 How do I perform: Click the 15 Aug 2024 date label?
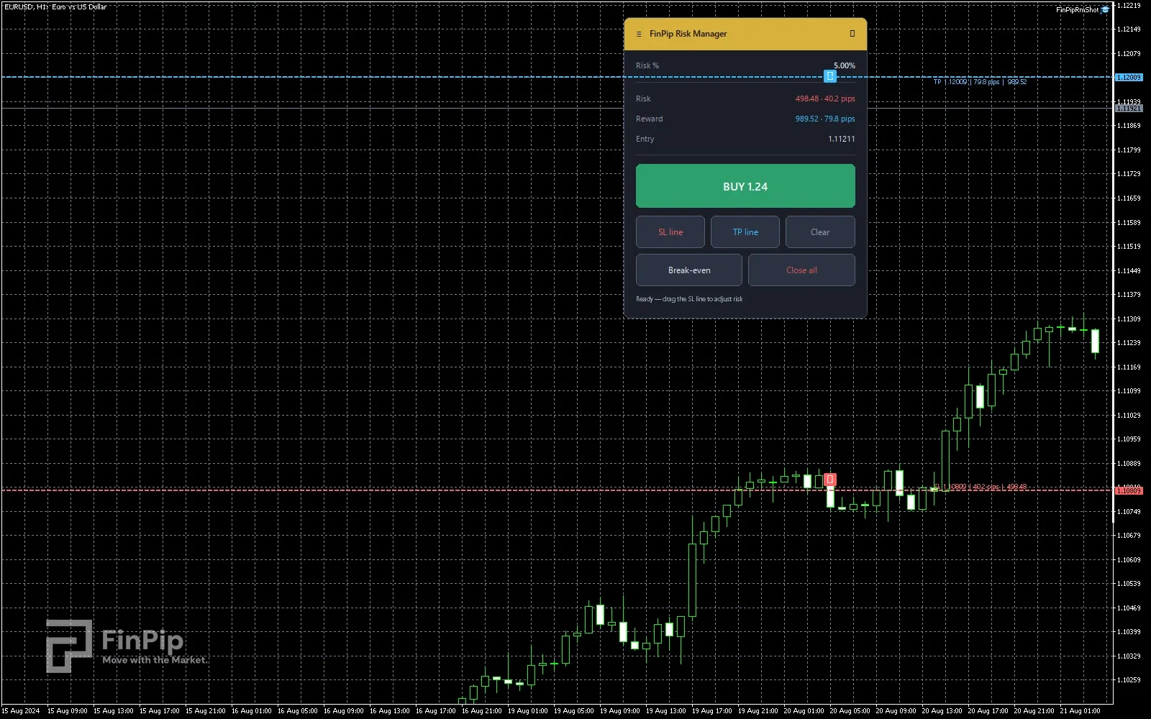21,711
